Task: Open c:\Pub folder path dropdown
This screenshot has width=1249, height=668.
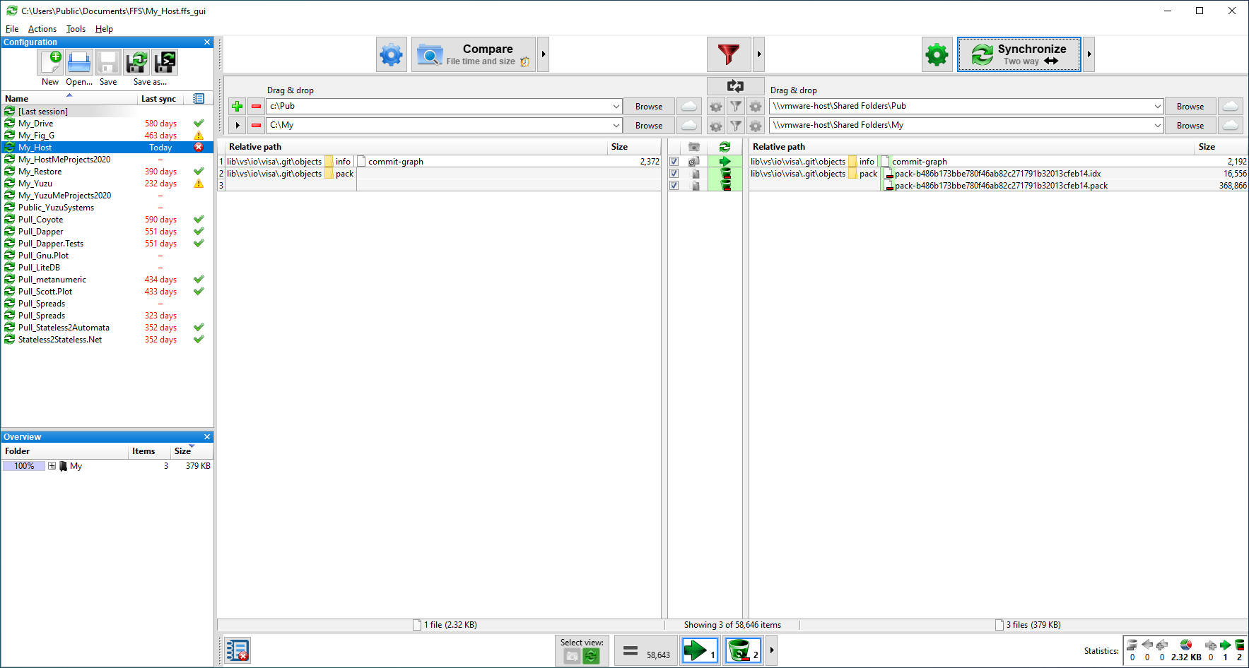Action: tap(616, 107)
